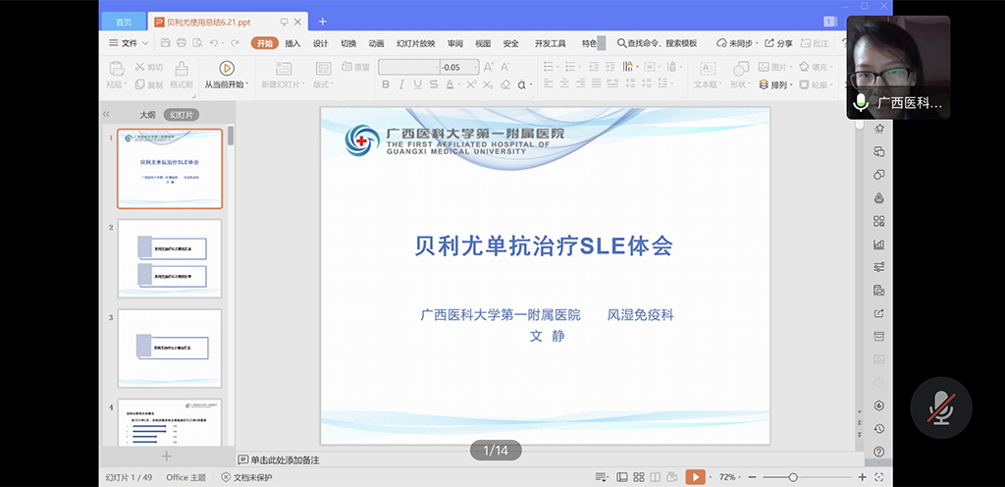
Task: Click the Superscript X² icon
Action: (471, 84)
